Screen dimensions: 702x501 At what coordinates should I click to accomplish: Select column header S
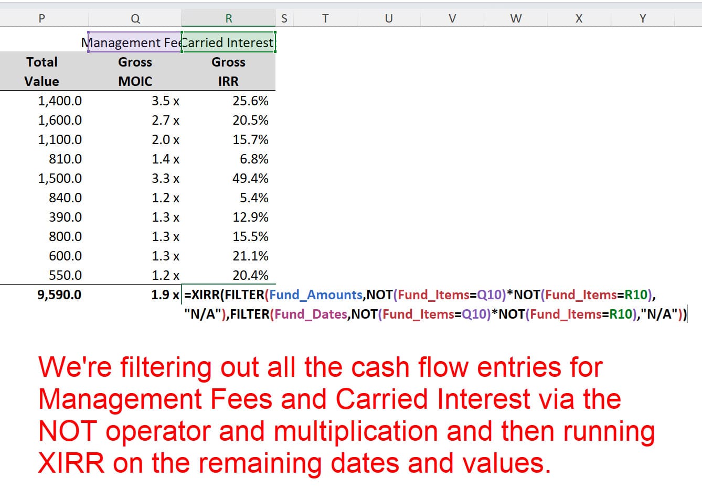click(284, 18)
